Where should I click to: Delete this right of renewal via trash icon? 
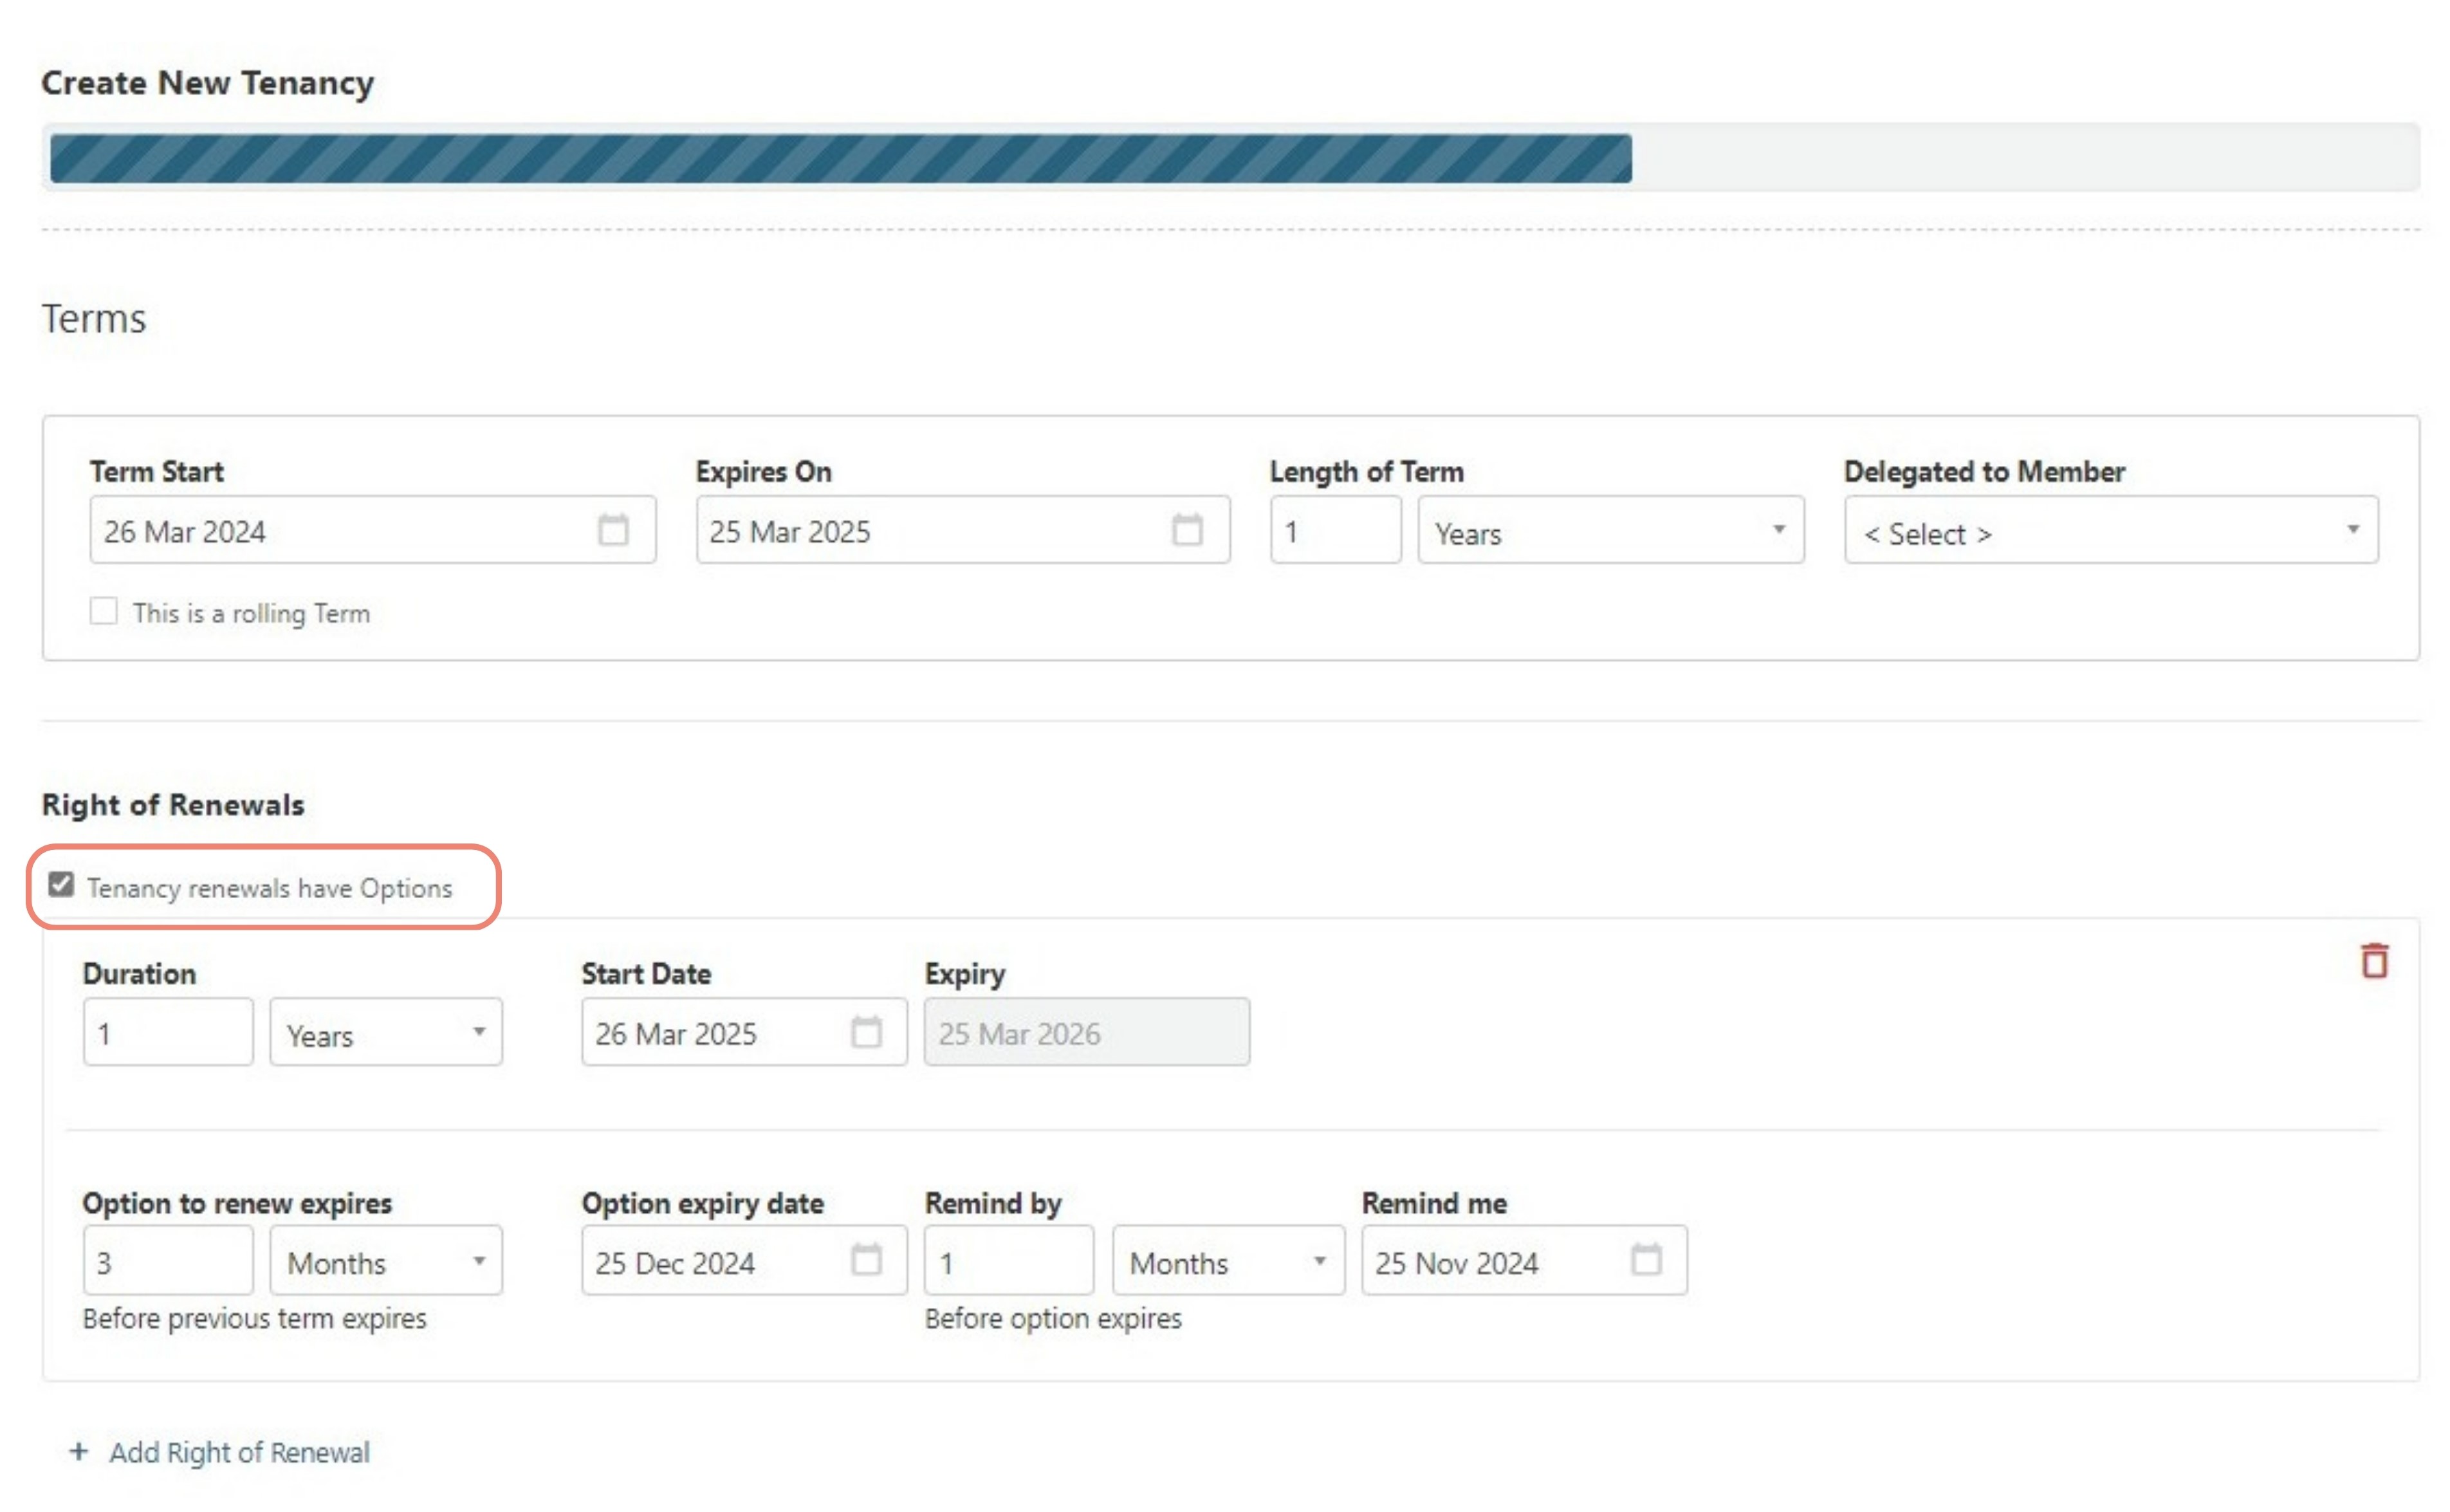(2374, 961)
